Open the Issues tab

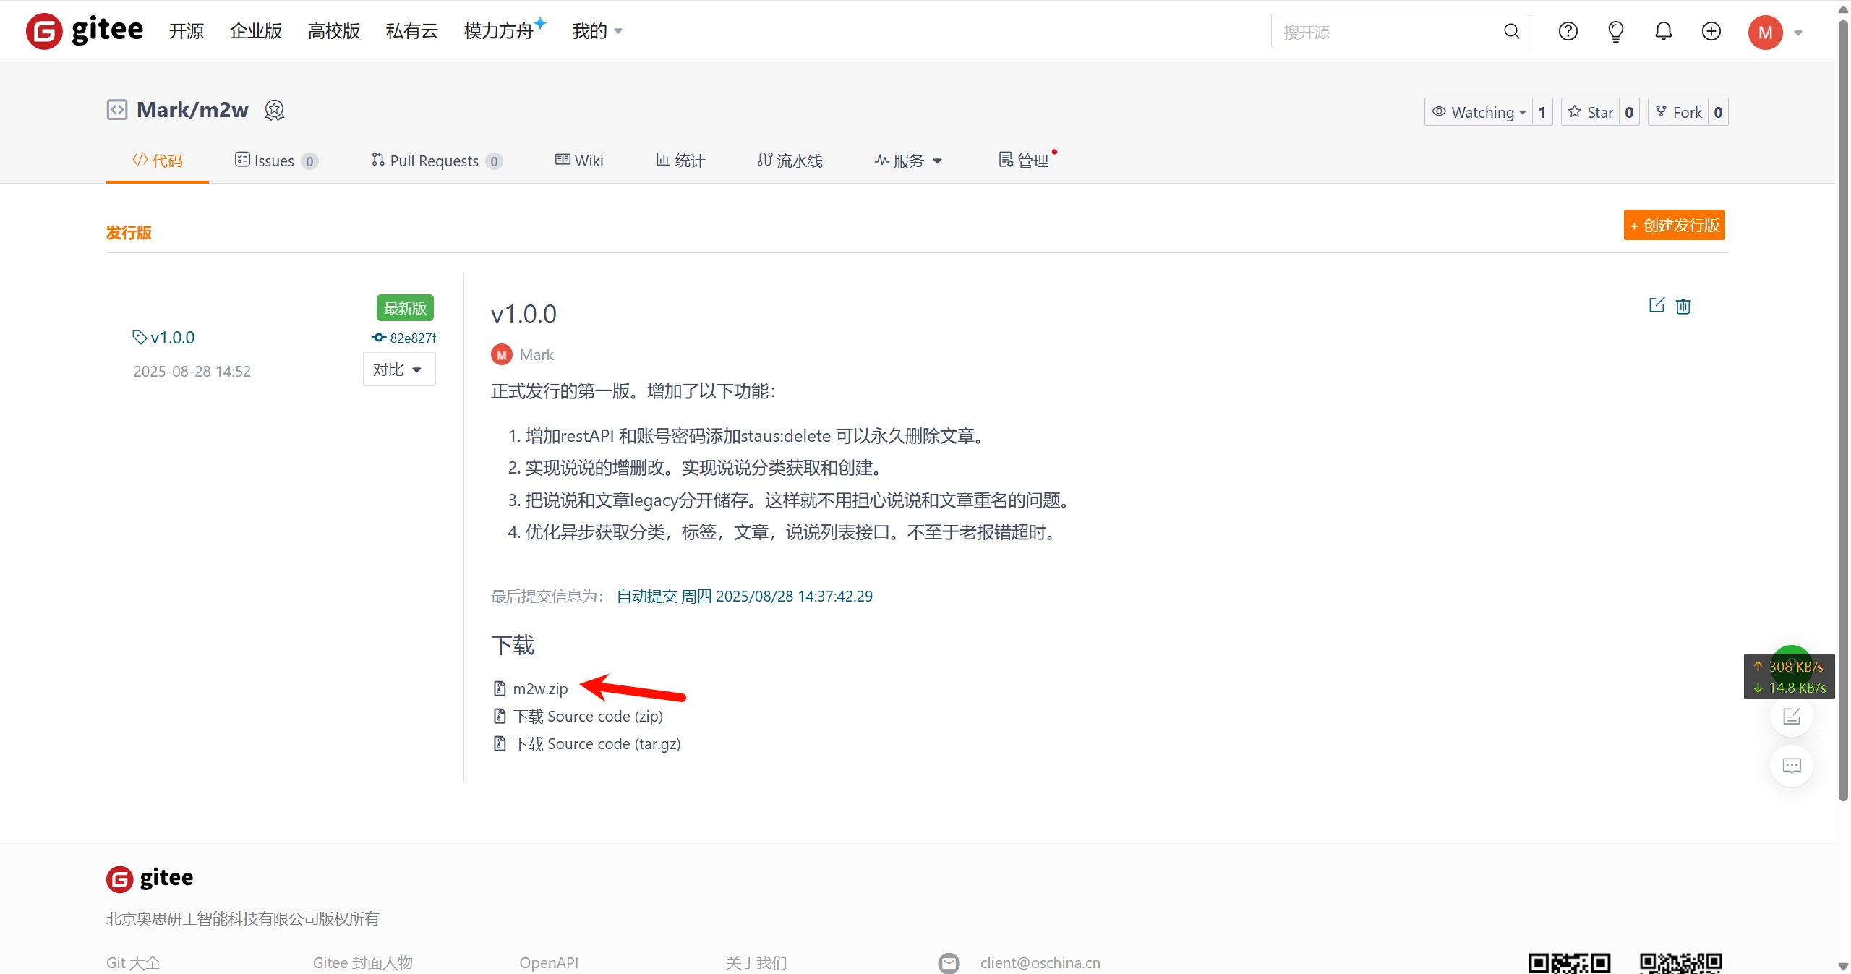[x=276, y=161]
